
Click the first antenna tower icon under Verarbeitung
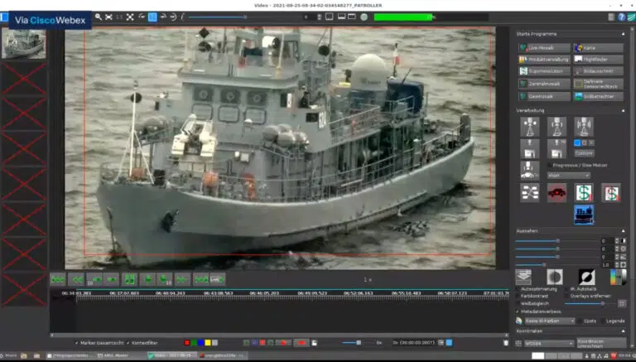(x=530, y=127)
